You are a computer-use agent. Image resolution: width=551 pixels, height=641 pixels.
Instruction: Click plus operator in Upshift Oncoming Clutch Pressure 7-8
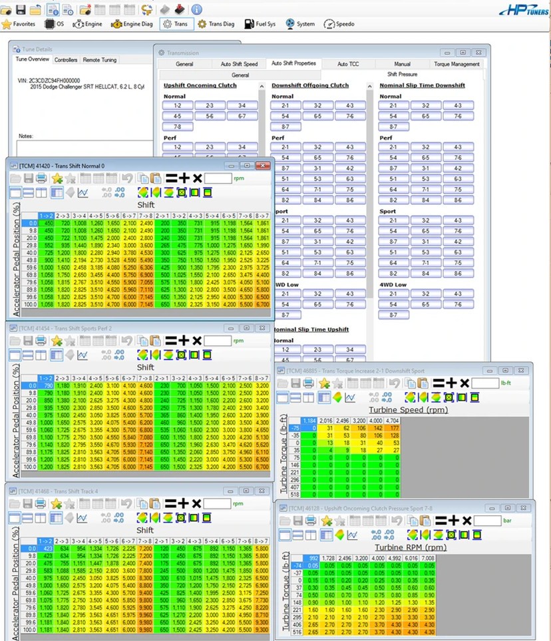[454, 520]
